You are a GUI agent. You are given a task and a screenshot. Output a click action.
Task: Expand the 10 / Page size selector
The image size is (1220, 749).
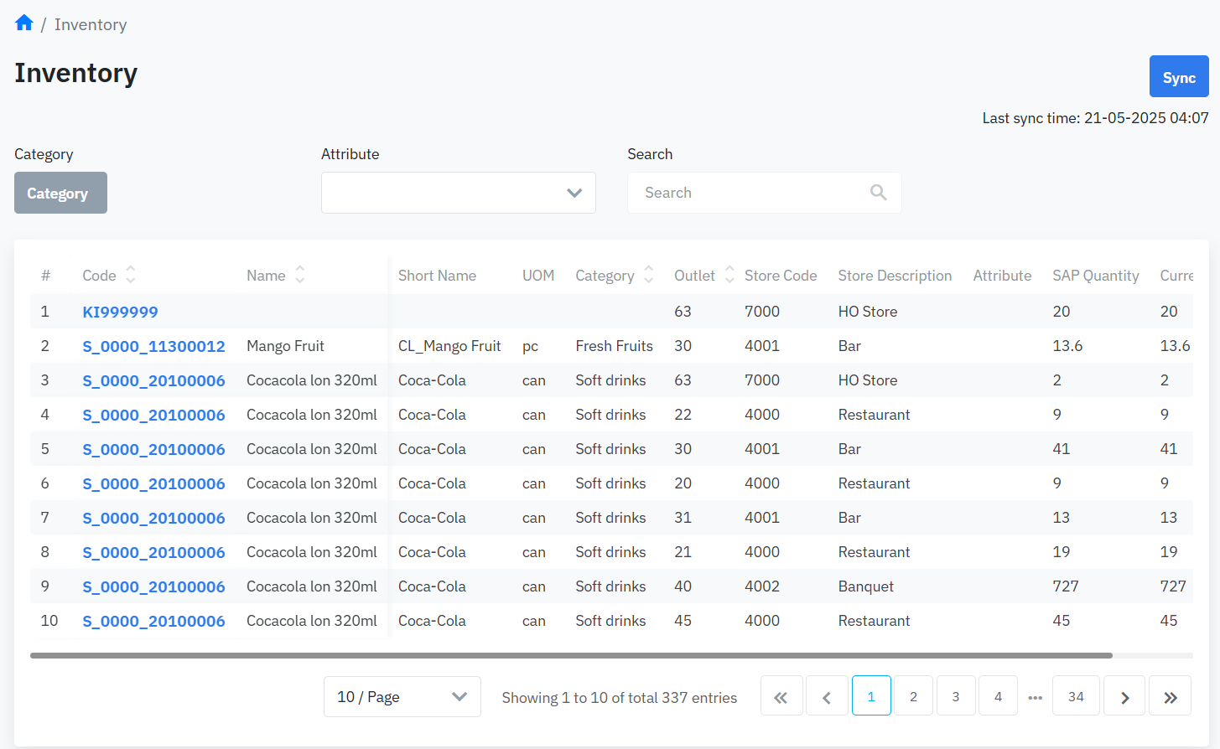(402, 697)
